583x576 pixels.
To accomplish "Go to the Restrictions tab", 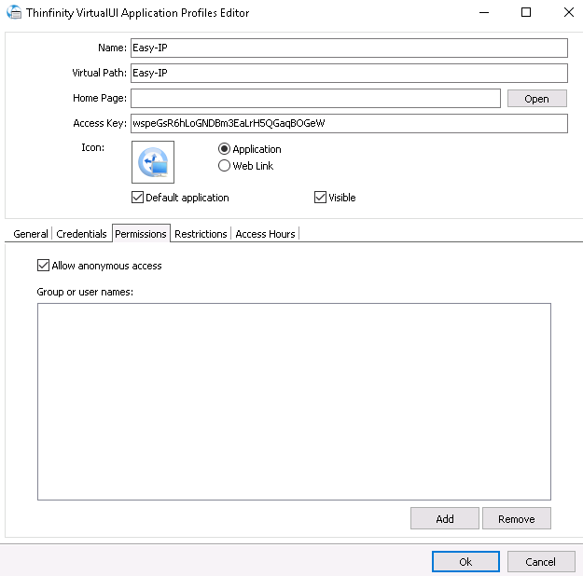I will pyautogui.click(x=201, y=234).
